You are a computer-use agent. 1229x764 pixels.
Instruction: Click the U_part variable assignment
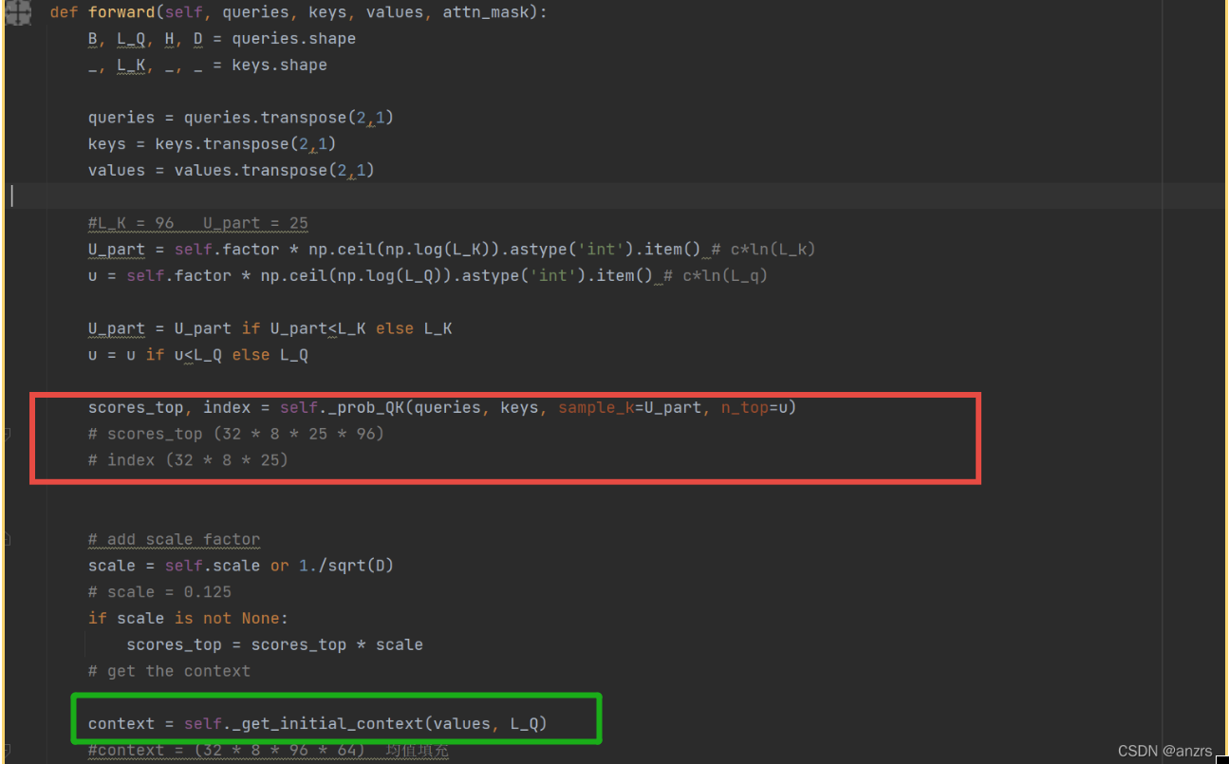(115, 249)
